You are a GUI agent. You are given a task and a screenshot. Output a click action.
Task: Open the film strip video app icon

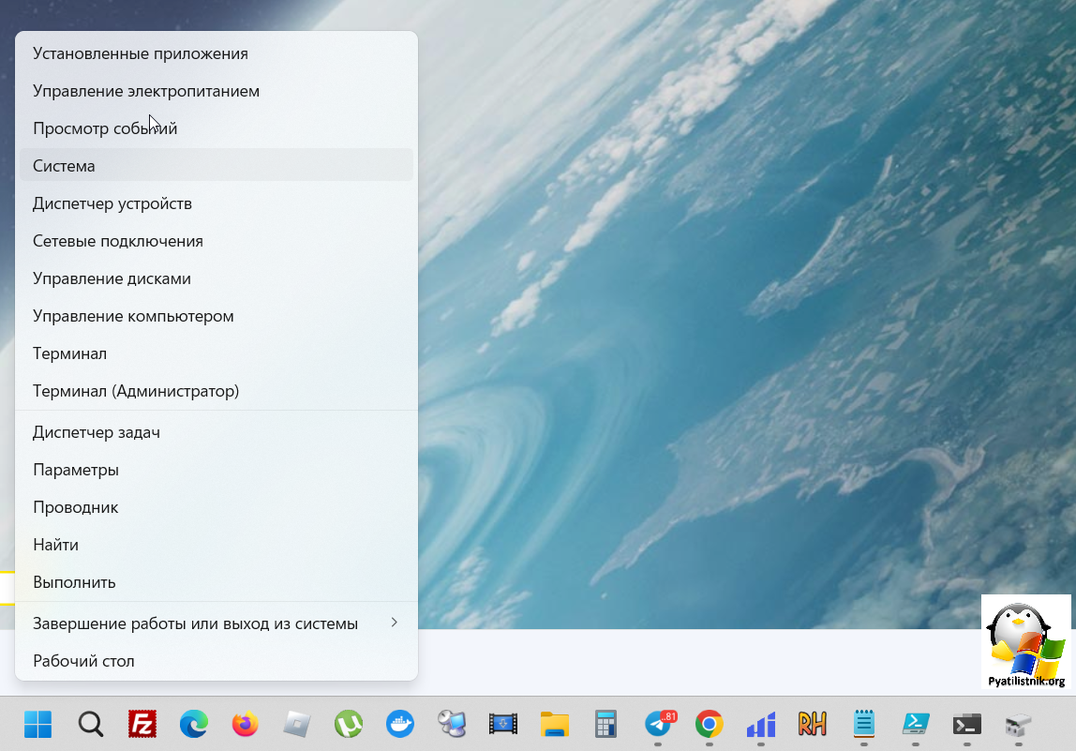(x=503, y=724)
